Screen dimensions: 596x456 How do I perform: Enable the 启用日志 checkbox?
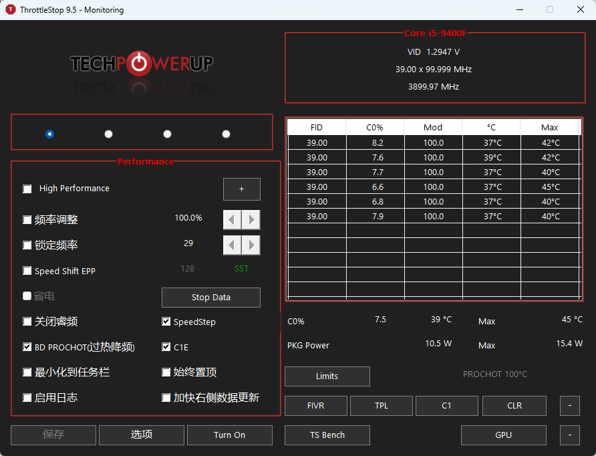27,398
